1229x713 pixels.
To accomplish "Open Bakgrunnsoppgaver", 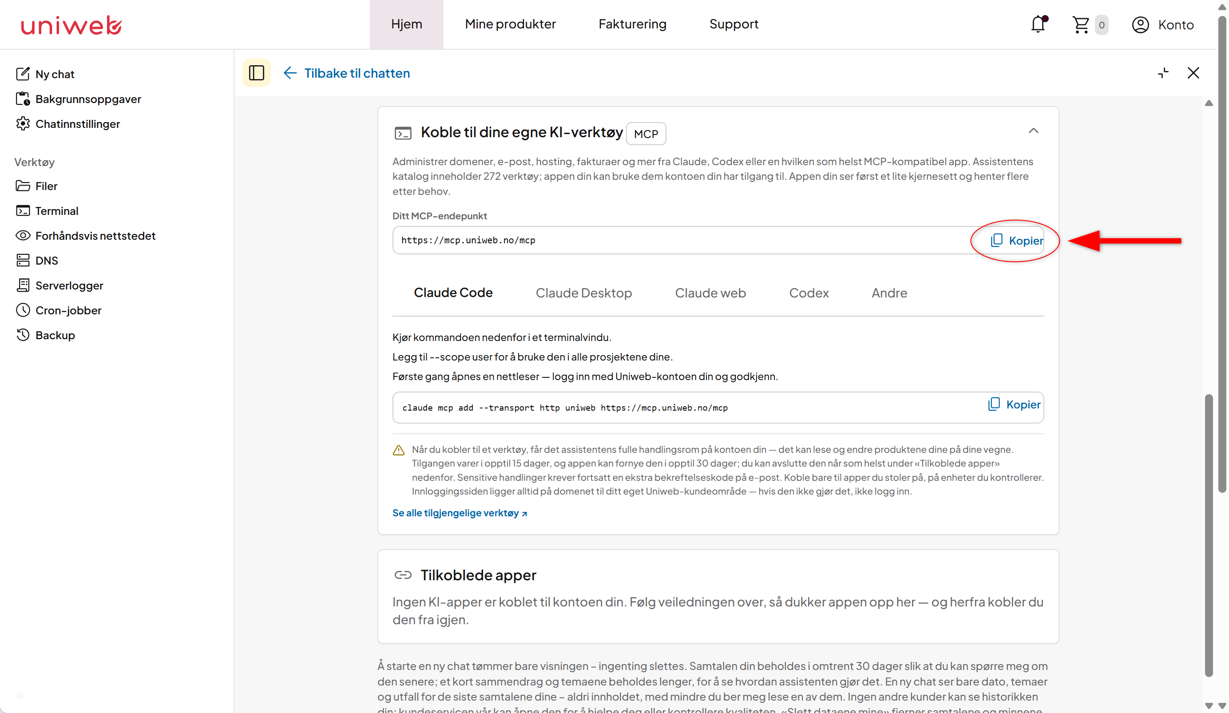I will 78,99.
